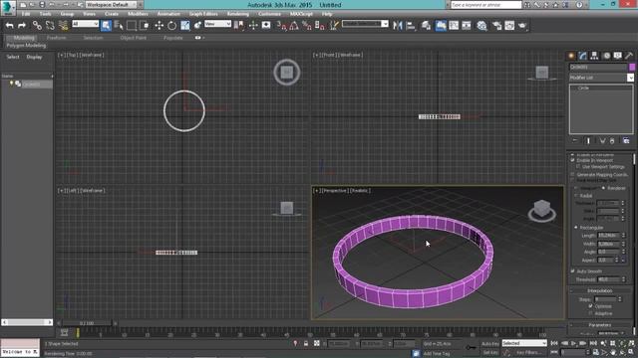
Task: Select the Rectangular radio button
Action: pyautogui.click(x=576, y=228)
